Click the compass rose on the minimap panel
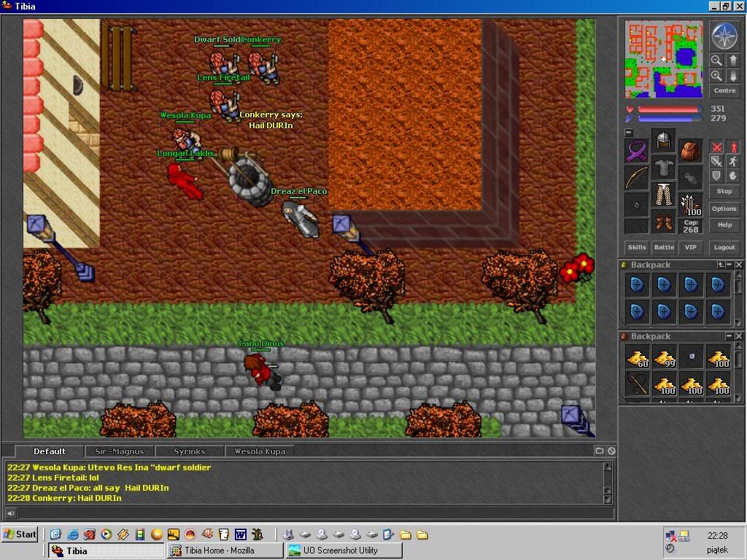The height and width of the screenshot is (560, 747). pyautogui.click(x=724, y=36)
